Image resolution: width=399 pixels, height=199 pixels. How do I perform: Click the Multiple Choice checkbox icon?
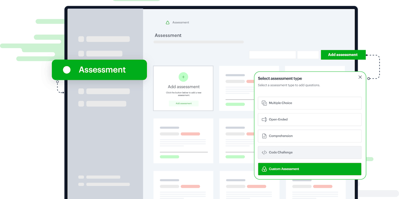pos(264,103)
